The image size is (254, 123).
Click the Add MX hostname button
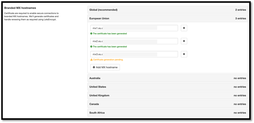pos(105,67)
